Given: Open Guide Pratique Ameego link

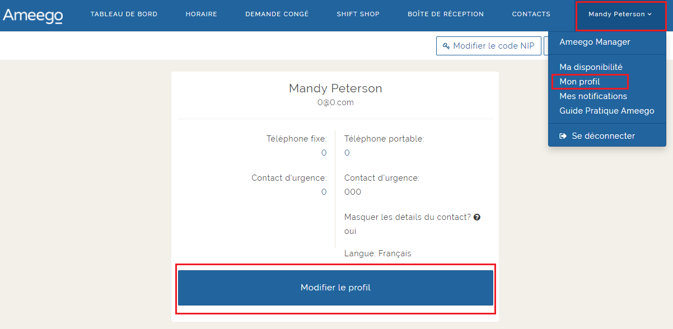Looking at the screenshot, I should click(606, 111).
